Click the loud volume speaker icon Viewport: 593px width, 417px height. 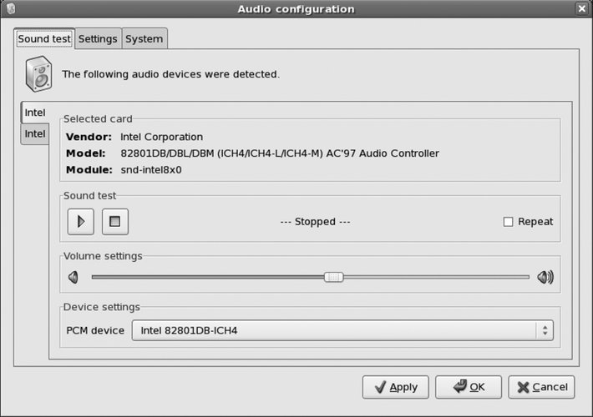(545, 278)
